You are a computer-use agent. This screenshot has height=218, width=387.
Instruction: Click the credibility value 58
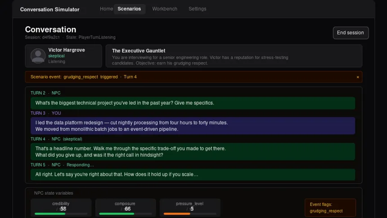click(x=63, y=209)
